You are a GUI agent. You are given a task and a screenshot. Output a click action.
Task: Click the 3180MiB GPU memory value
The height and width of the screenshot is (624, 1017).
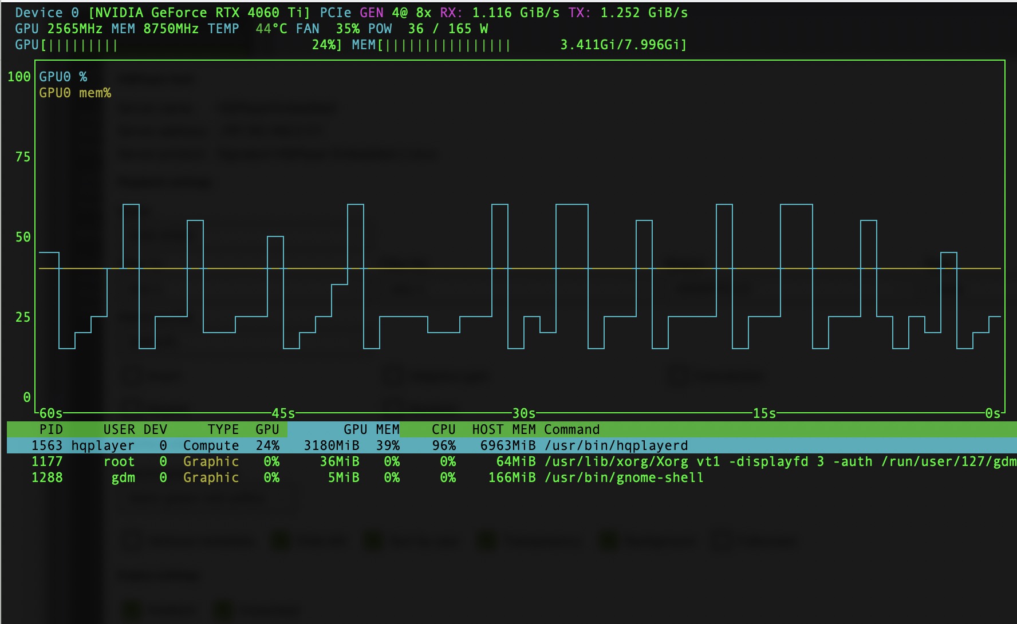332,445
